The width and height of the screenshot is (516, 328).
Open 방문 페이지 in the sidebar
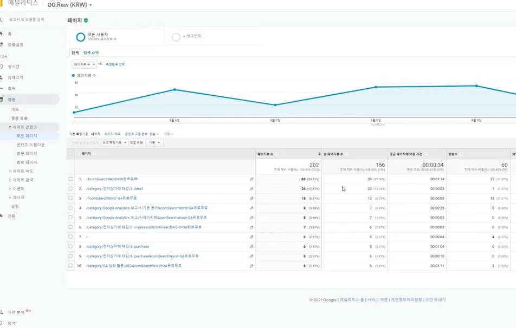click(x=27, y=154)
